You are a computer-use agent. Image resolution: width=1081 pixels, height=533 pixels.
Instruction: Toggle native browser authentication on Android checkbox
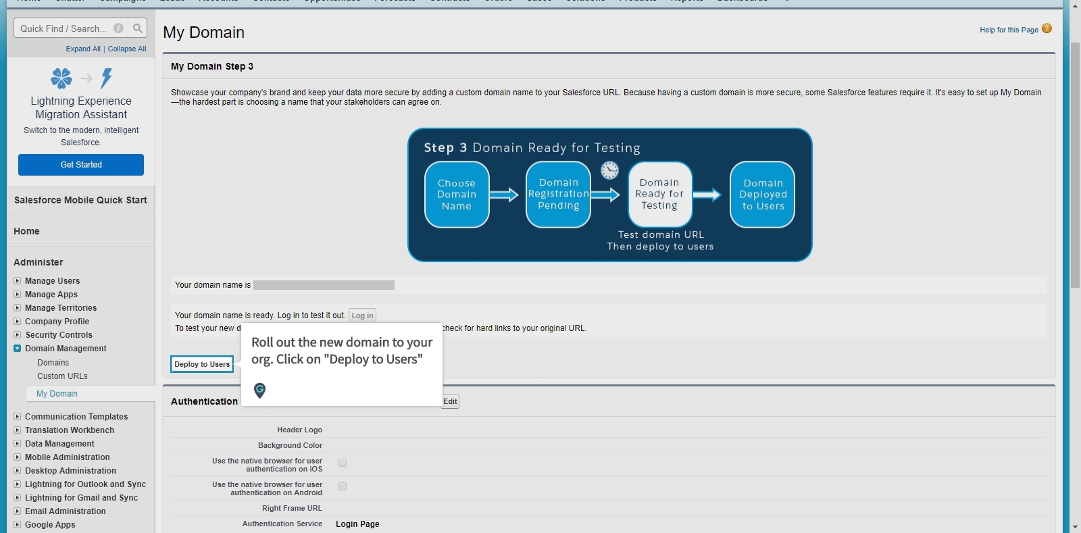[x=343, y=486]
